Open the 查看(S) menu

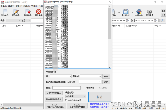[x=19, y=7]
